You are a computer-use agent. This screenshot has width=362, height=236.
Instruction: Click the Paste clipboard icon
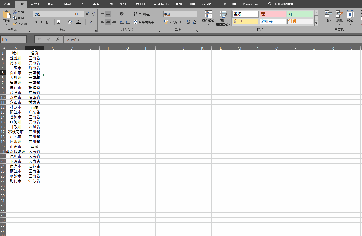pos(6,14)
